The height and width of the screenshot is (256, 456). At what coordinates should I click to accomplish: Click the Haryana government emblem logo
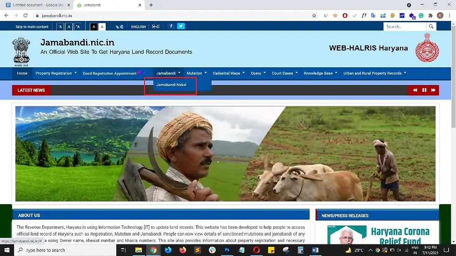pos(427,48)
